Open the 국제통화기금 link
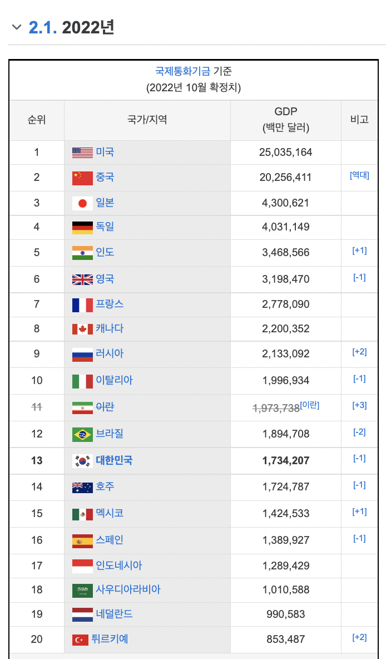This screenshot has height=659, width=386. pos(182,71)
